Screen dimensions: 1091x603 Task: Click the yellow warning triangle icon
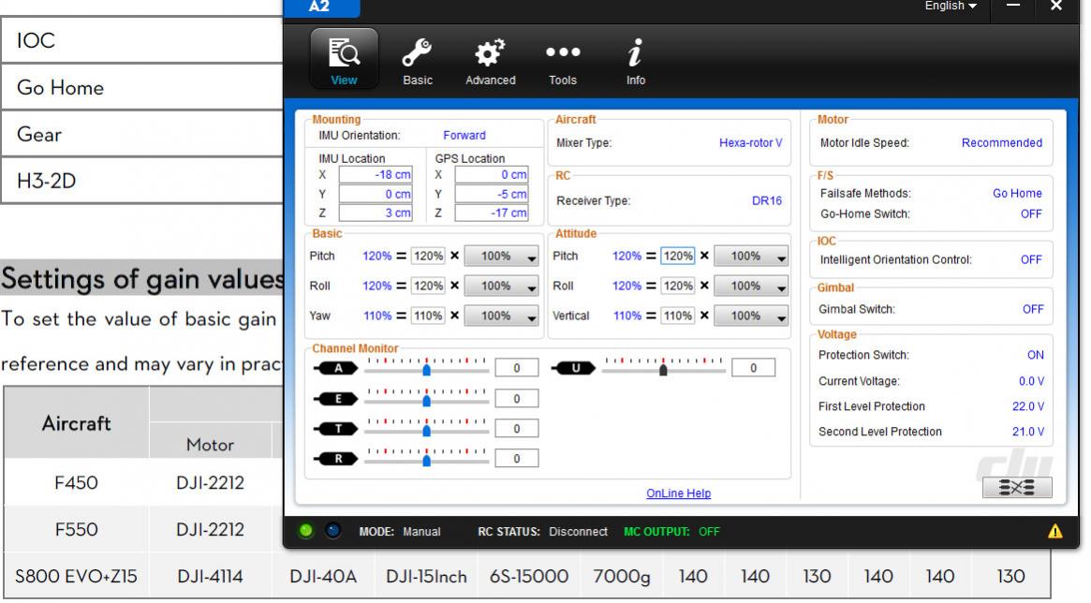click(1055, 531)
